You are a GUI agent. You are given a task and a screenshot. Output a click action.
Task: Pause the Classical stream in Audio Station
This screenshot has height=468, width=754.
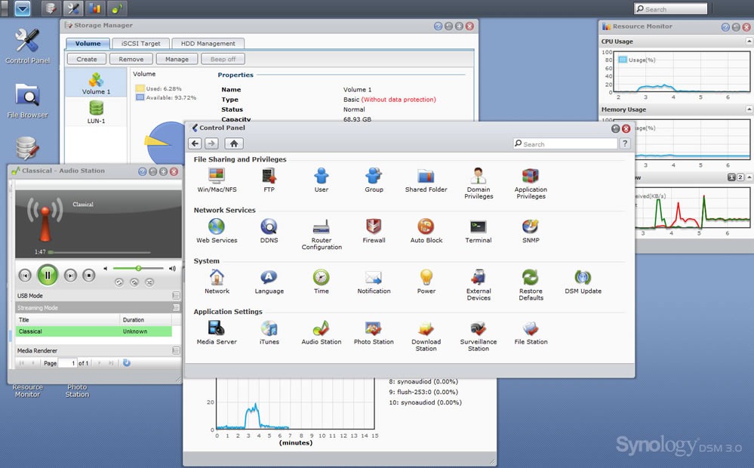pyautogui.click(x=48, y=276)
